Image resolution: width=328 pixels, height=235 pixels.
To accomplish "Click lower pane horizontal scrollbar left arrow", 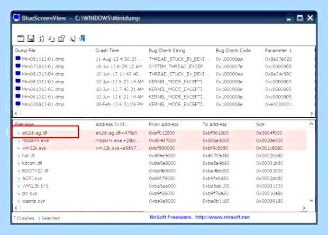I will click(16, 208).
